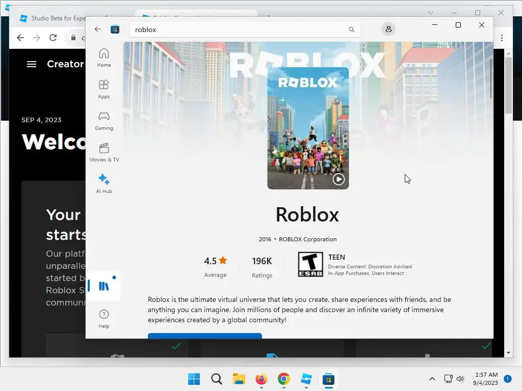Screen dimensions: 522x391
Task: Click the ROBLOX Corporation publisher link
Action: click(x=307, y=239)
